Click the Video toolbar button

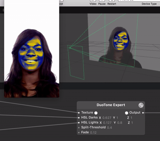tap(93, 3)
